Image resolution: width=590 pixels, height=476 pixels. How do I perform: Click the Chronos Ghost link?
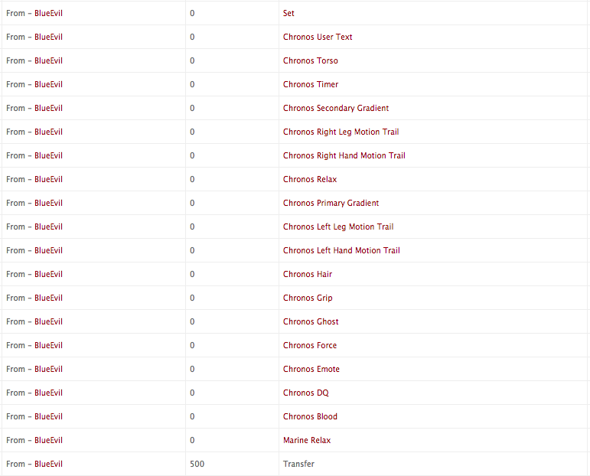(x=311, y=321)
